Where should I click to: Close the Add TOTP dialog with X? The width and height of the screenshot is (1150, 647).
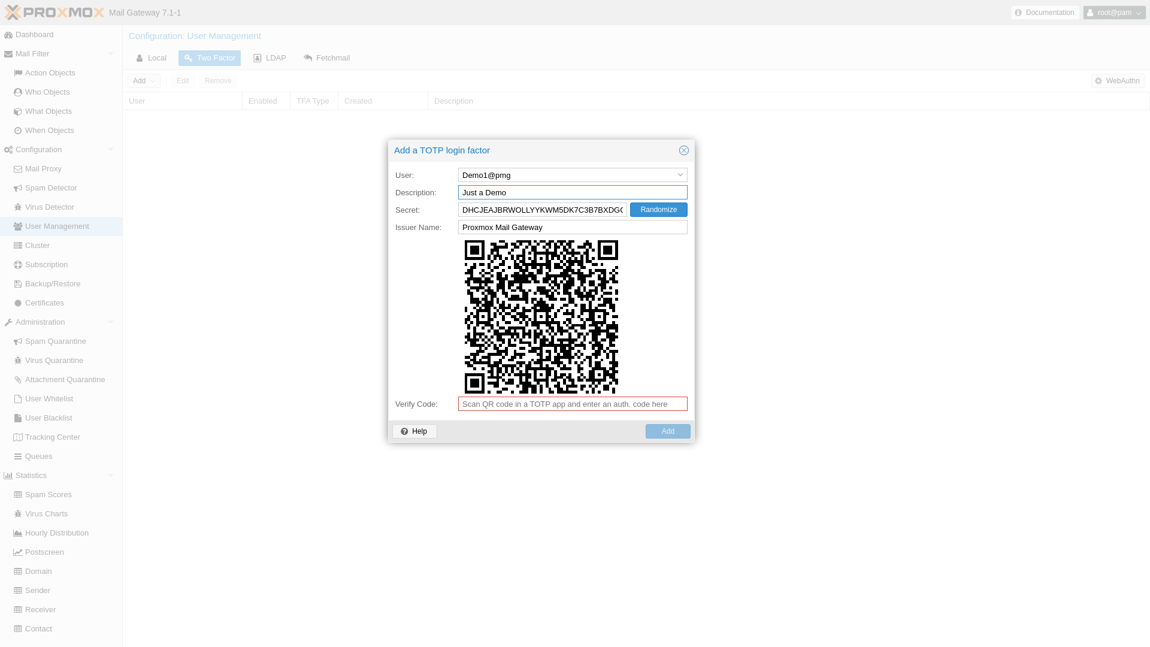pos(683,150)
